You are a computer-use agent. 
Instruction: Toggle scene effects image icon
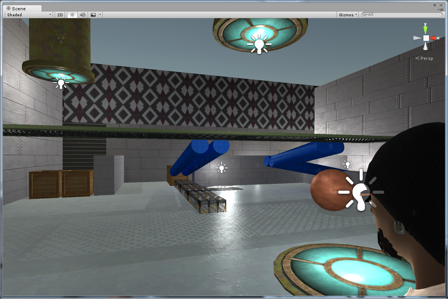point(93,15)
